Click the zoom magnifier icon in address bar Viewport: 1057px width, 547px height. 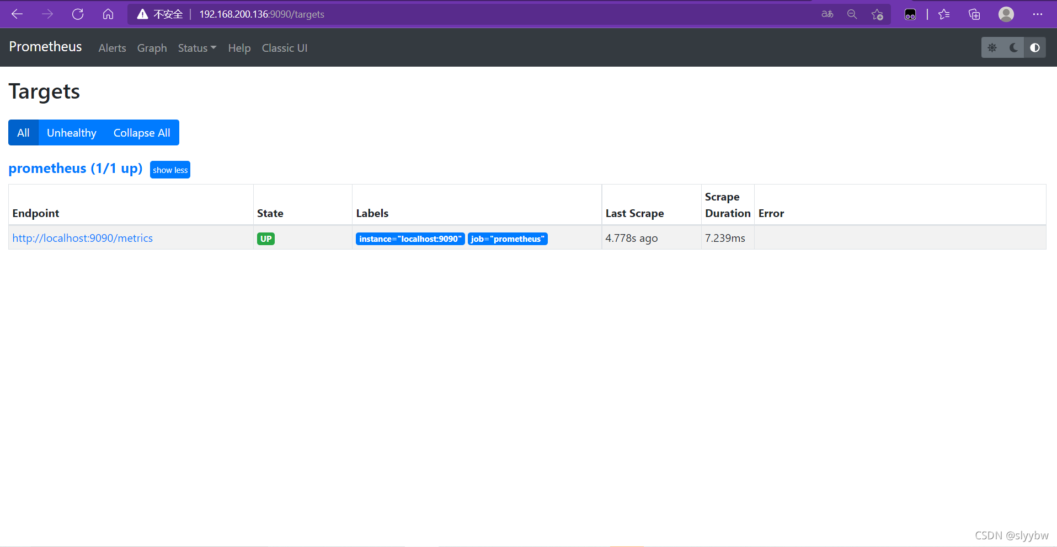click(x=852, y=14)
